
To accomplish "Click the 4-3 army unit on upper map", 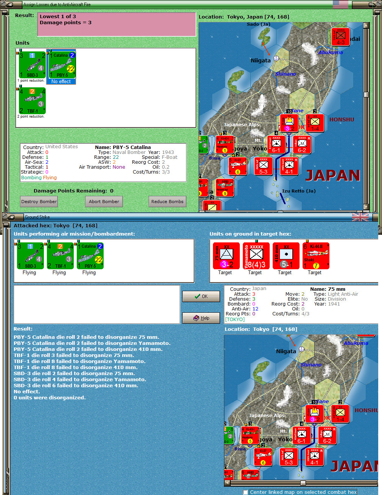I will 341,37.
